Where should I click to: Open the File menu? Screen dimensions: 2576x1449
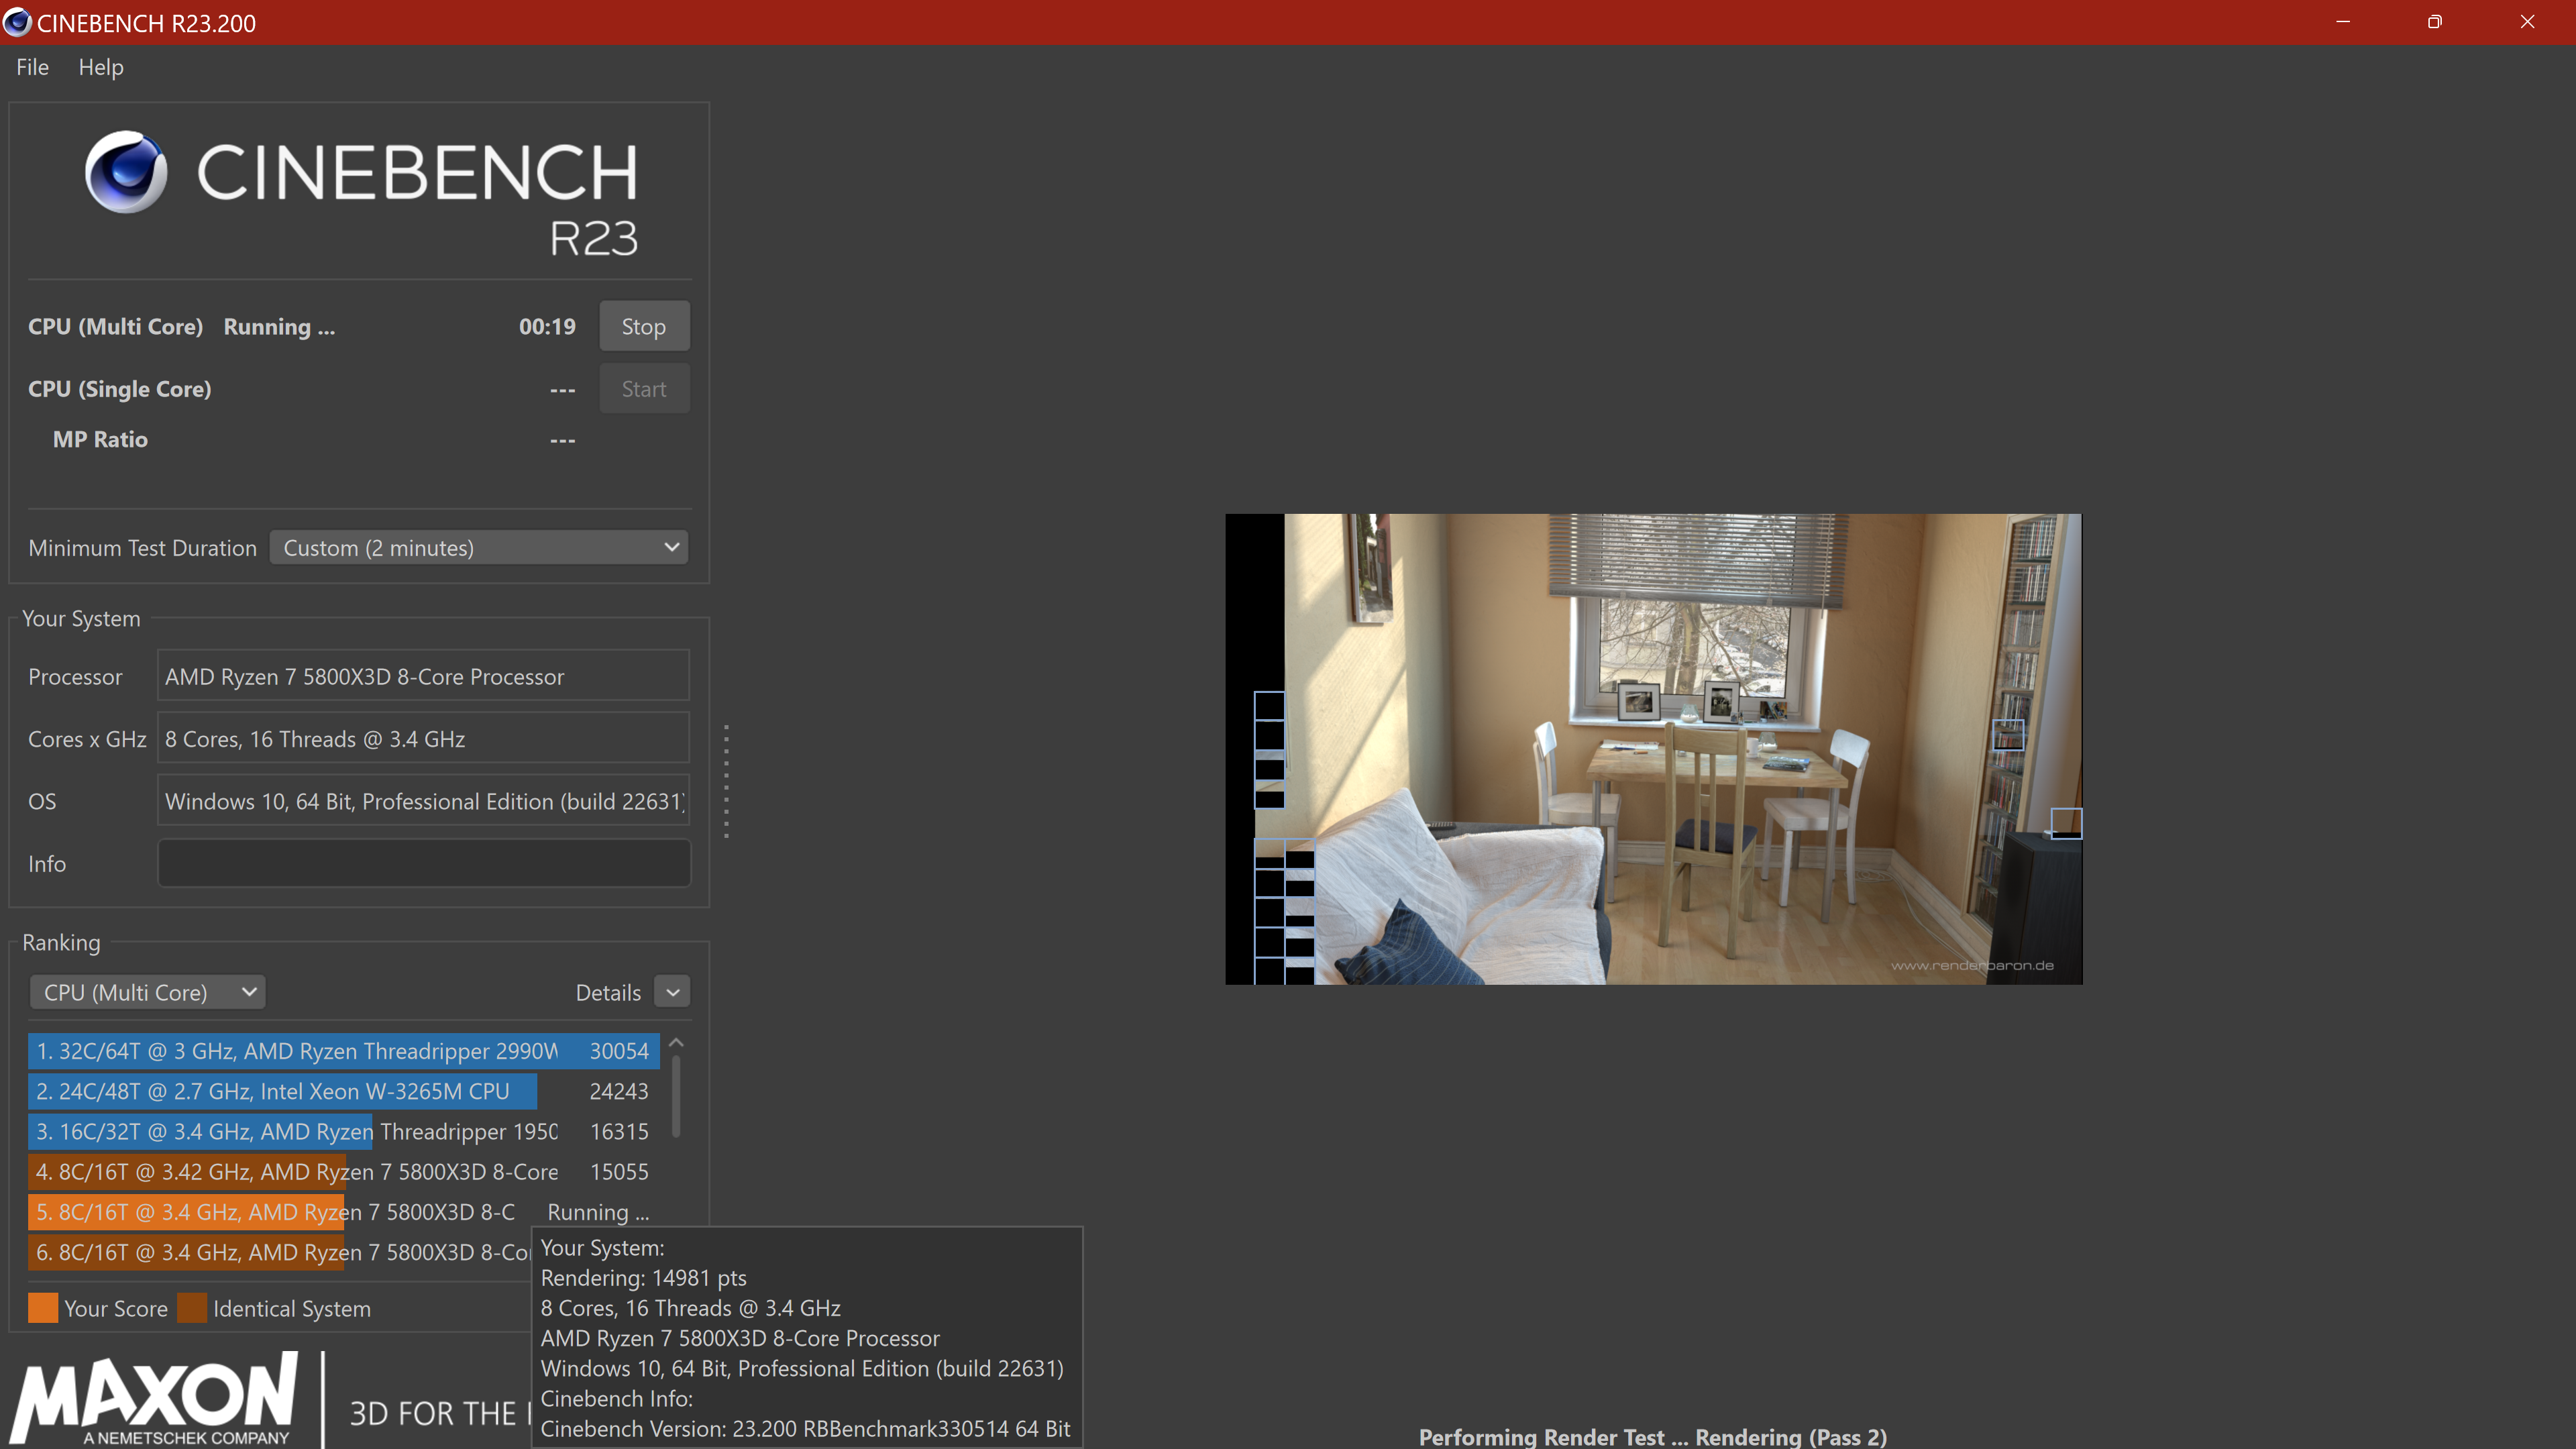click(32, 67)
